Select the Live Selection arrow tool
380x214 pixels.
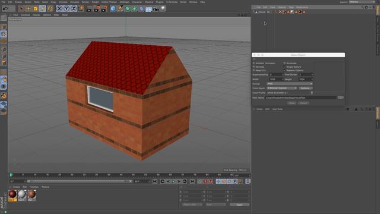pos(21,9)
